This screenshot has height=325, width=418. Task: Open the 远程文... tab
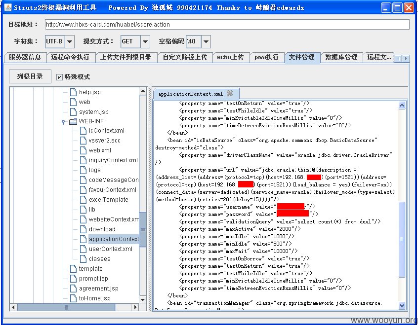[x=379, y=57]
